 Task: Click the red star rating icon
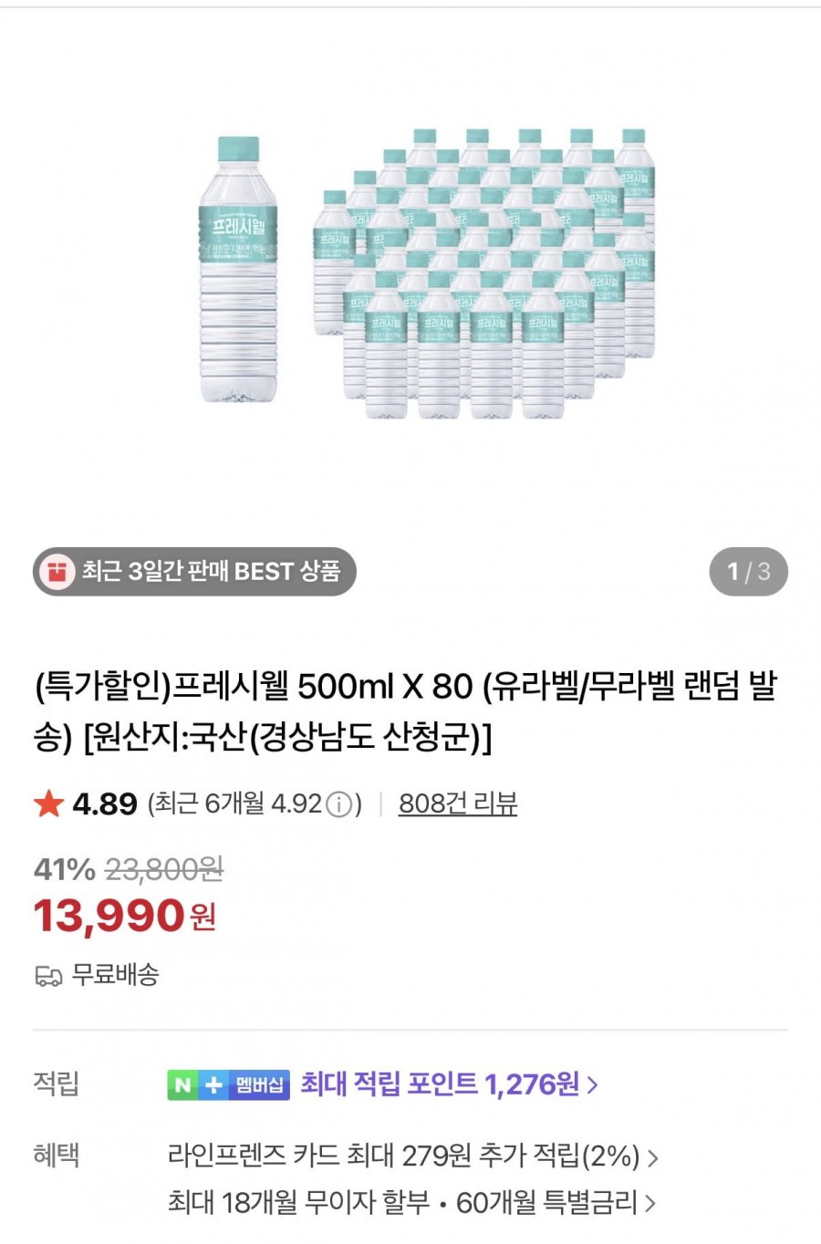click(x=48, y=804)
